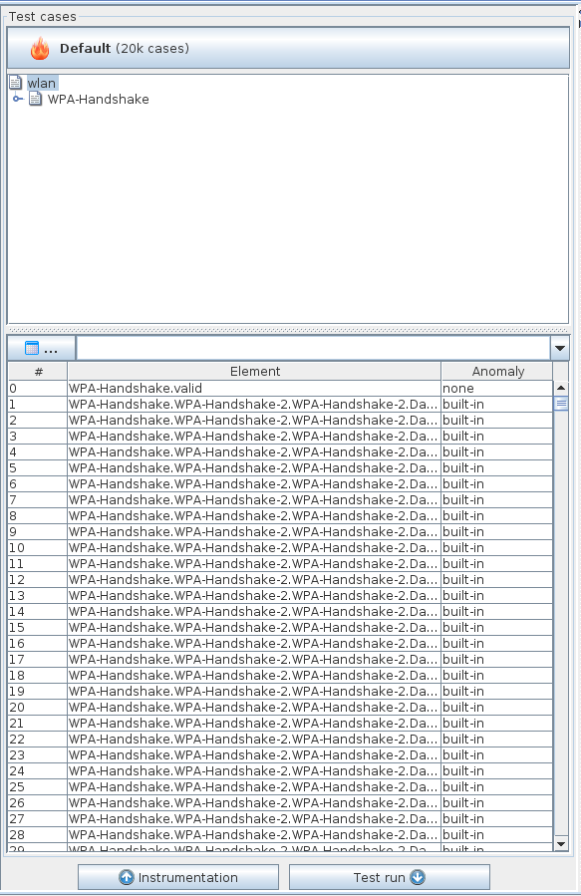
Task: Open the table view icon button
Action: tap(41, 348)
